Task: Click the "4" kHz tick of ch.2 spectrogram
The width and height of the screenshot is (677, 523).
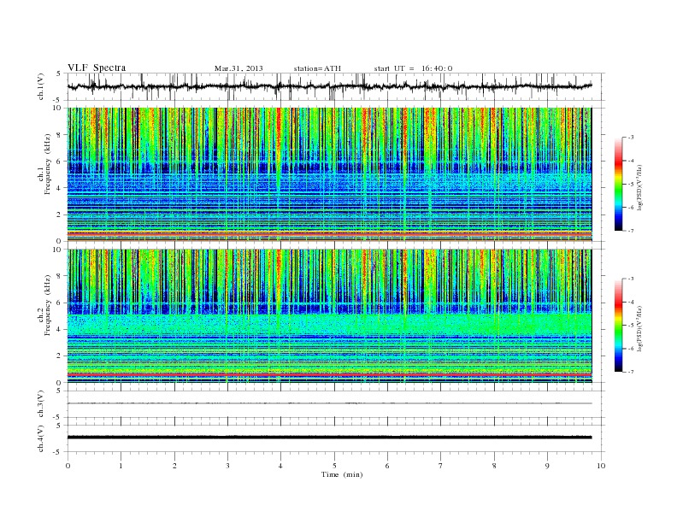Action: pos(59,329)
